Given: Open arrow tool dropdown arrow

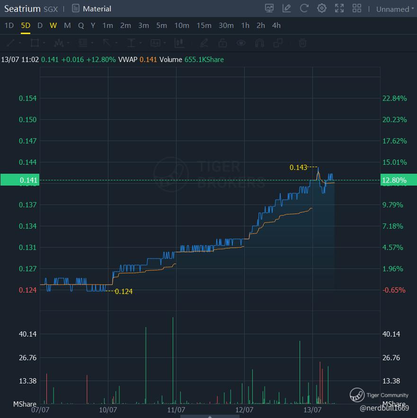Looking at the screenshot, I should (x=116, y=43).
